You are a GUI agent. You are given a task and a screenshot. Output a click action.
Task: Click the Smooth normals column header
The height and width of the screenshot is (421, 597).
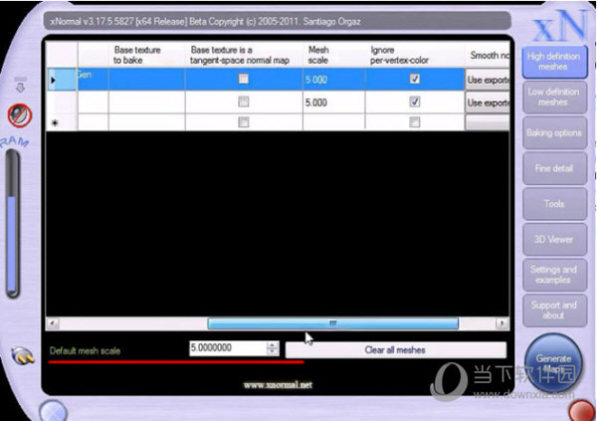click(x=488, y=55)
